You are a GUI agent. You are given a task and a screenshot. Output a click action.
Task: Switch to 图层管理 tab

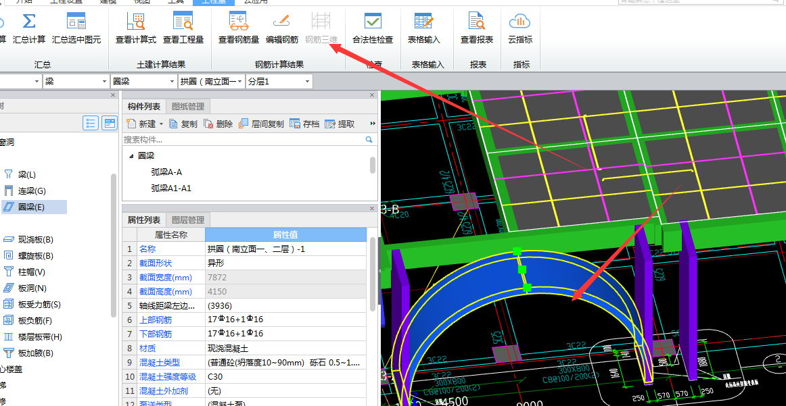(x=188, y=220)
